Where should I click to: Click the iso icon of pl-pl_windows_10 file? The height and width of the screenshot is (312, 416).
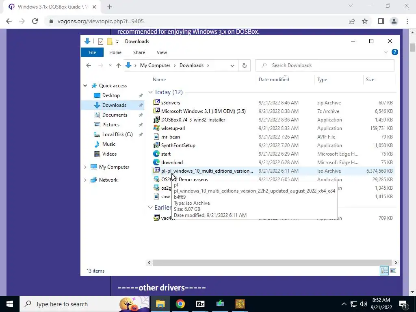(x=156, y=171)
